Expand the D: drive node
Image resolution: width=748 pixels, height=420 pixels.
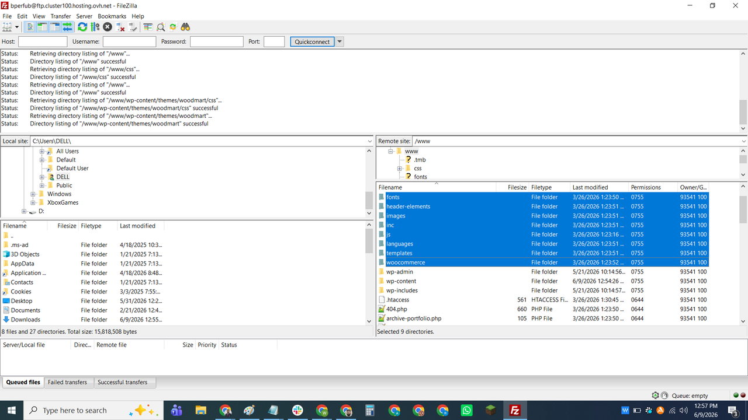pos(24,211)
